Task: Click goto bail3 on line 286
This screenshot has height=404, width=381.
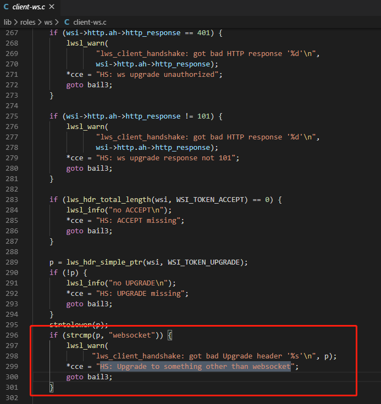Action: pyautogui.click(x=89, y=231)
